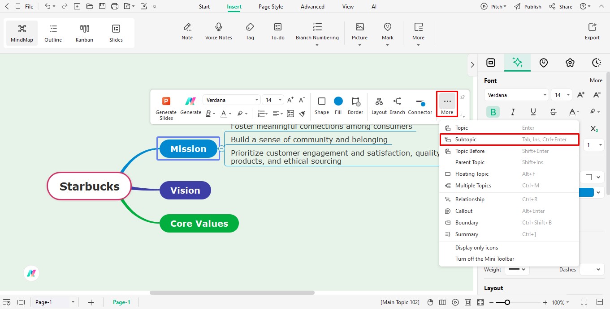Click the Connector tool

point(420,106)
